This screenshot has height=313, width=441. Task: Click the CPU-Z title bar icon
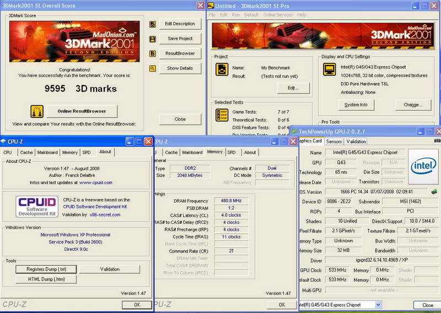[x=4, y=142]
